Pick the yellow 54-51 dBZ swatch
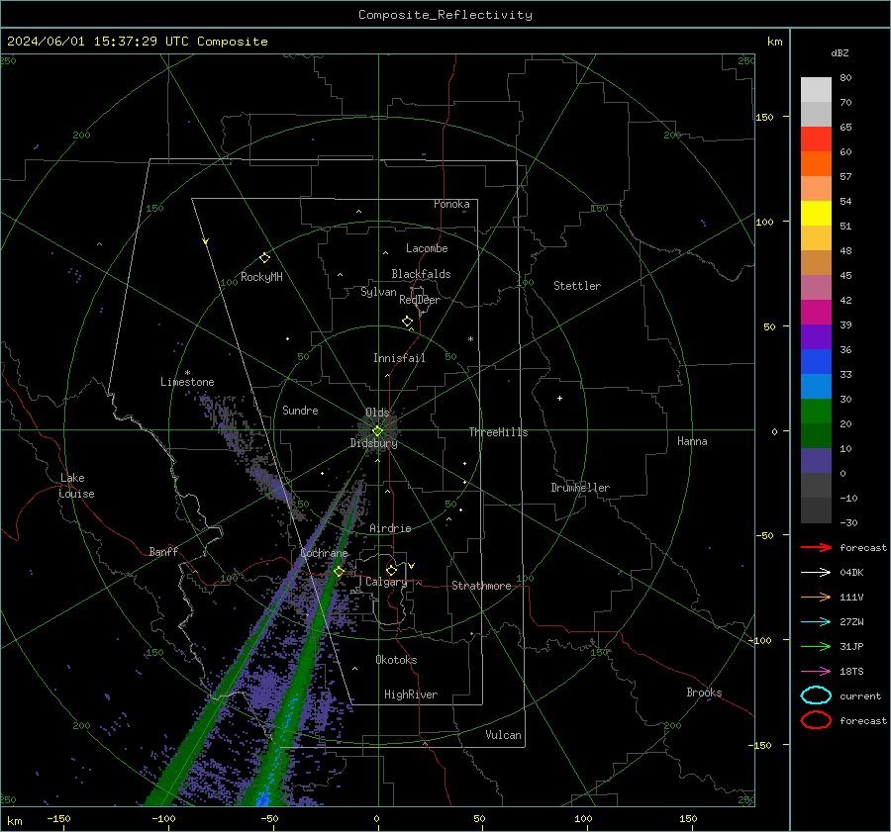This screenshot has width=891, height=832. [816, 214]
